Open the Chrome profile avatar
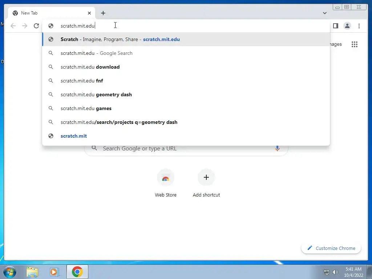The image size is (372, 279). point(347,26)
